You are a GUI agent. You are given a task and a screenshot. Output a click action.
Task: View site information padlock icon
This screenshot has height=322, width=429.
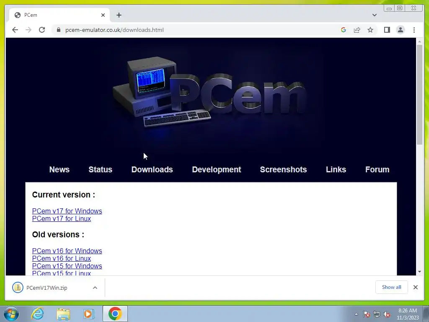point(59,30)
